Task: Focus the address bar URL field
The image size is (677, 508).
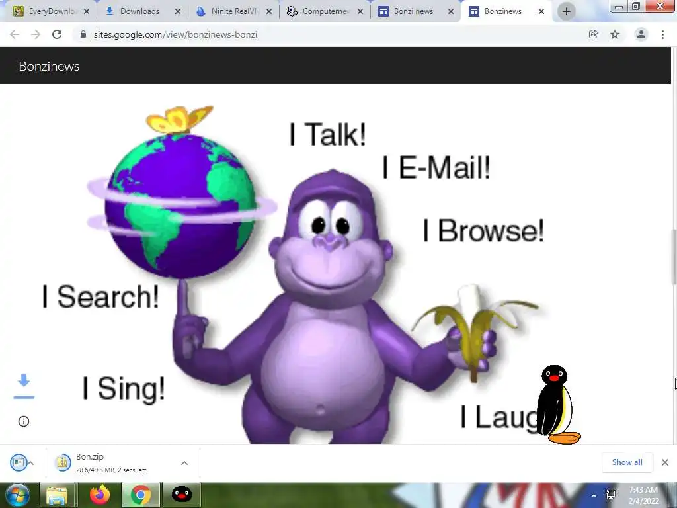Action: 328,34
